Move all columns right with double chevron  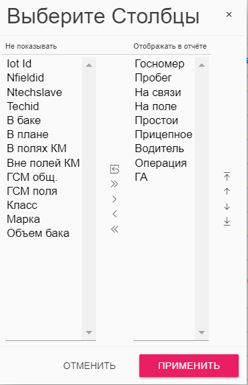coord(115,184)
